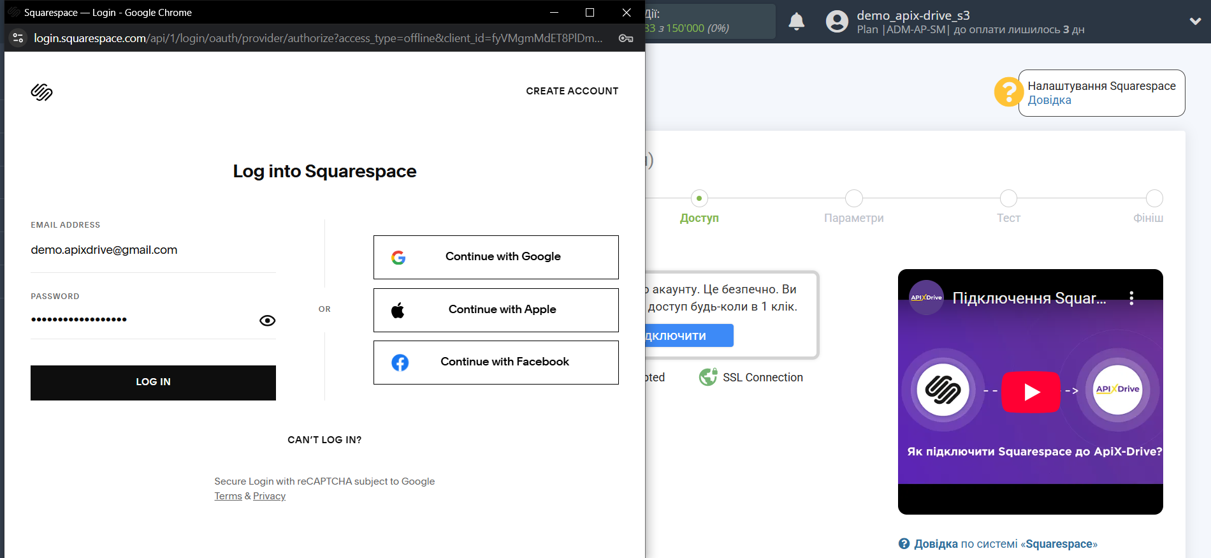1211x558 pixels.
Task: Click the user avatar icon in ApiX-Drive
Action: tap(837, 22)
